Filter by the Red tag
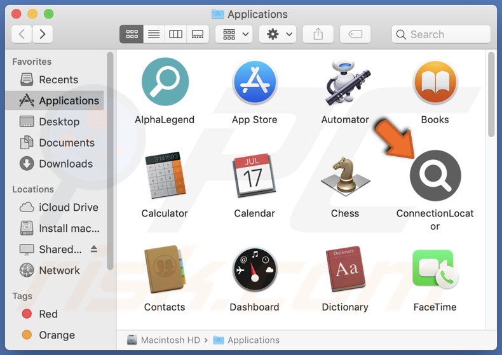This screenshot has height=355, width=502. 55,314
